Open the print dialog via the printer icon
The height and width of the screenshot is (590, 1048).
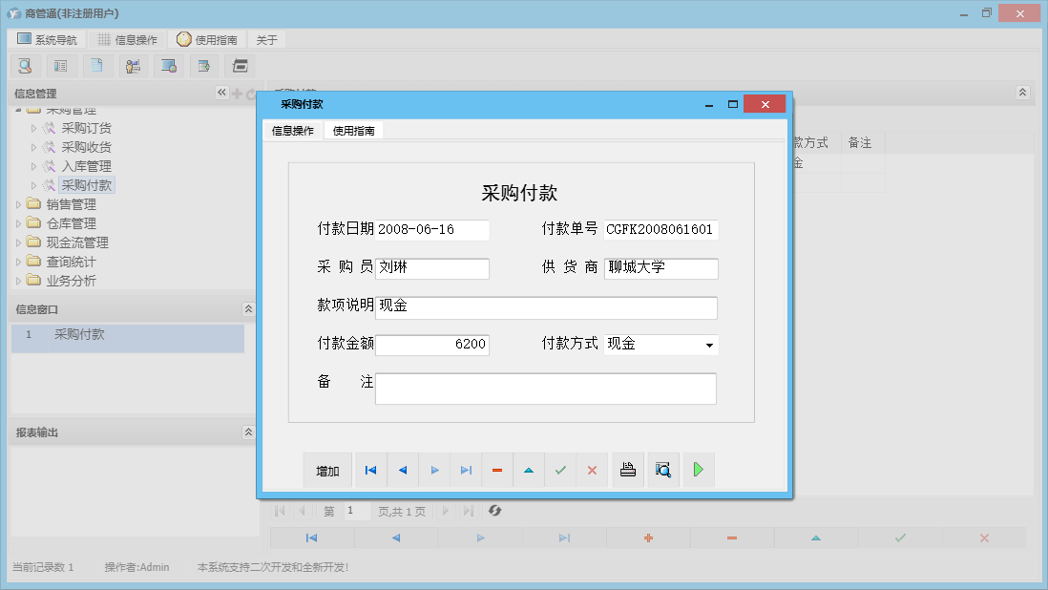[x=627, y=470]
